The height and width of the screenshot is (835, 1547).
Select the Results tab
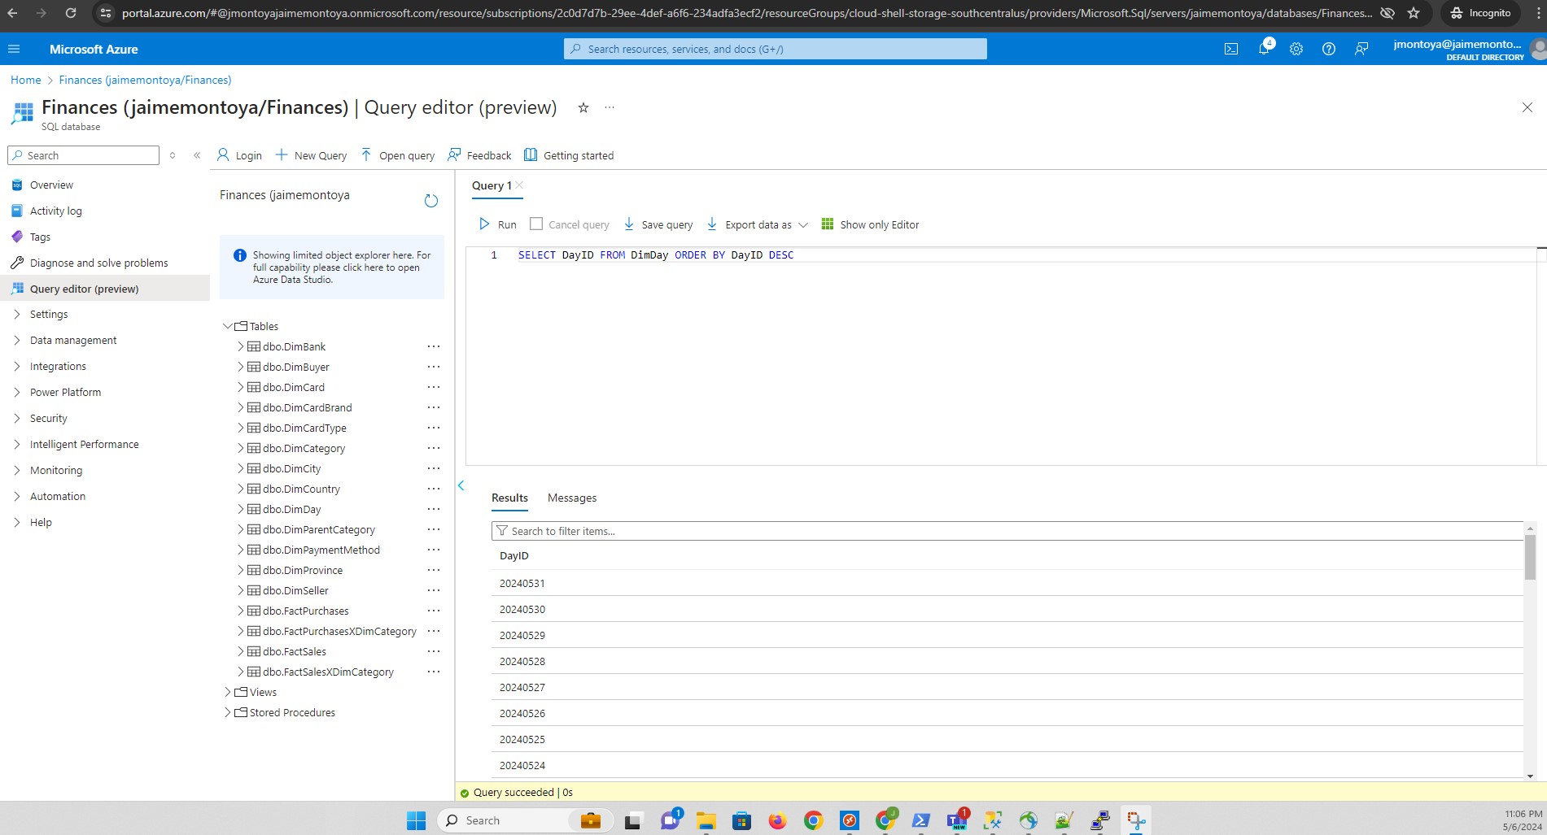(509, 498)
